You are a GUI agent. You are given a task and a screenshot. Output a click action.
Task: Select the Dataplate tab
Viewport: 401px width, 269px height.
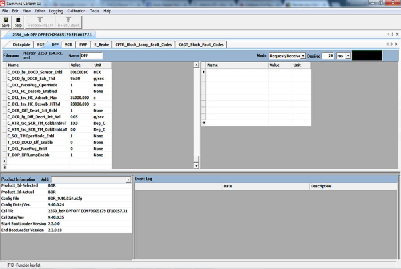pyautogui.click(x=22, y=45)
